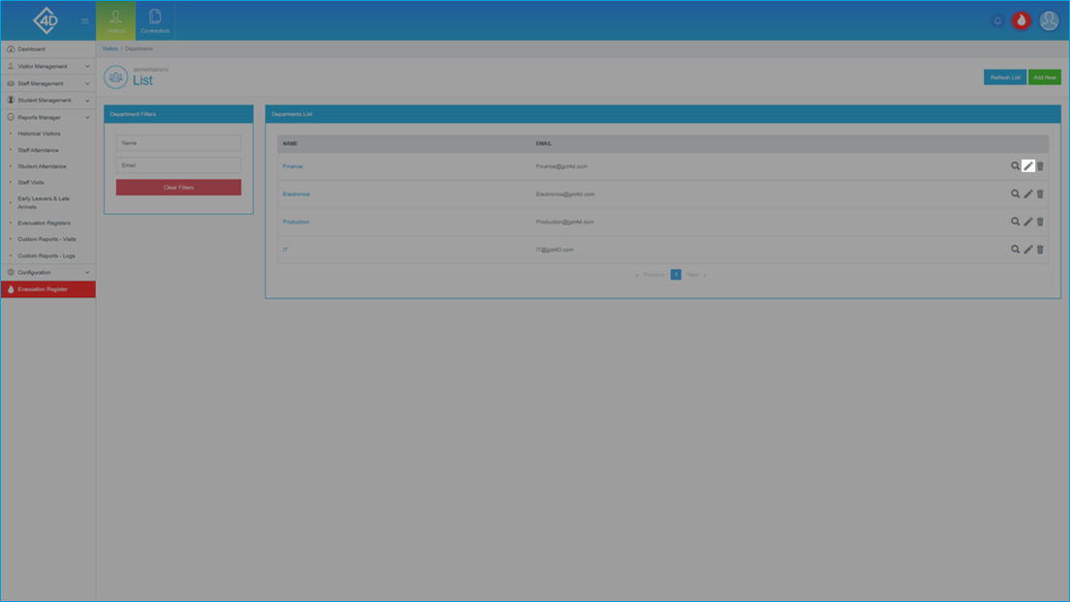Open the notifications bell icon
This screenshot has height=602, width=1070.
[x=997, y=20]
